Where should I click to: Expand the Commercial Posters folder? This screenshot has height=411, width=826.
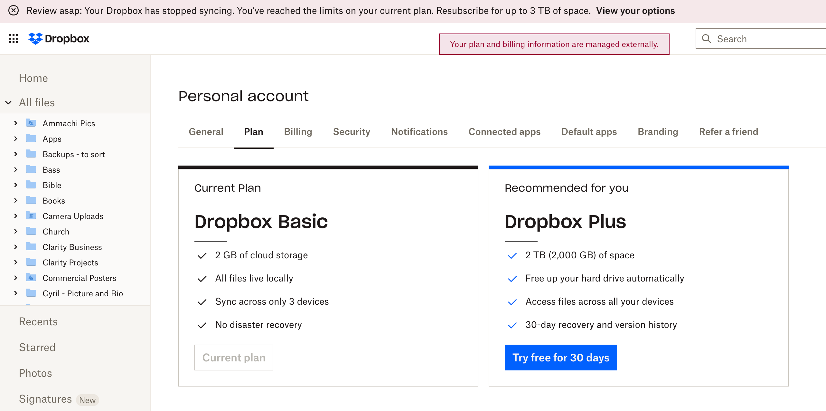[x=16, y=278]
